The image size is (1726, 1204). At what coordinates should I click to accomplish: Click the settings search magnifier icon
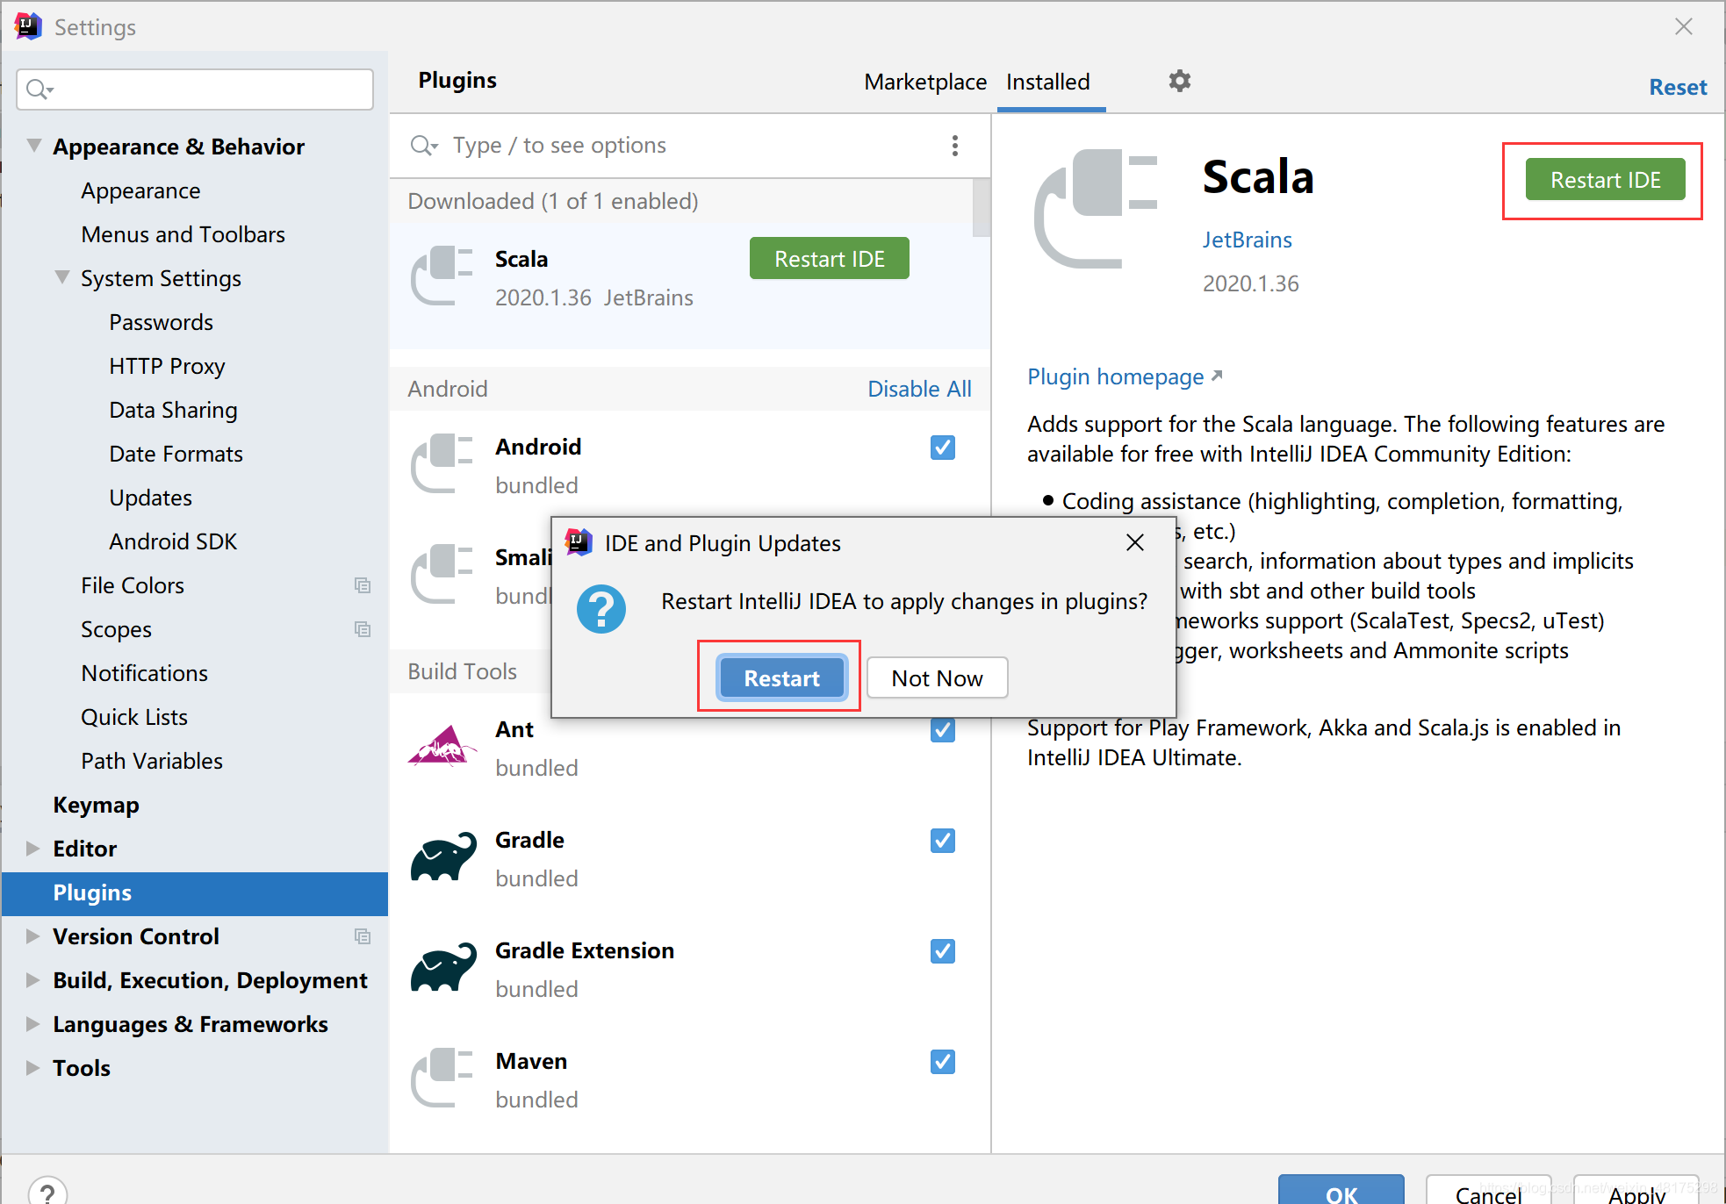tap(40, 90)
